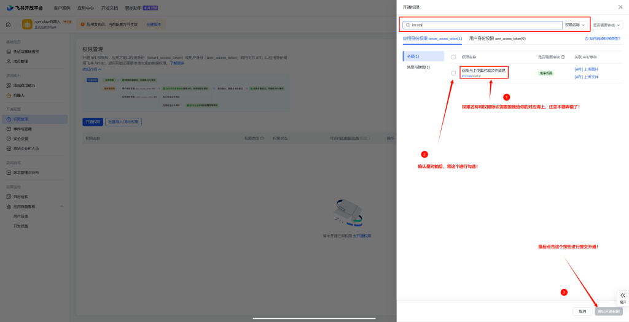
Task: Click 批量导入/导出权限 button in background page
Action: 123,122
